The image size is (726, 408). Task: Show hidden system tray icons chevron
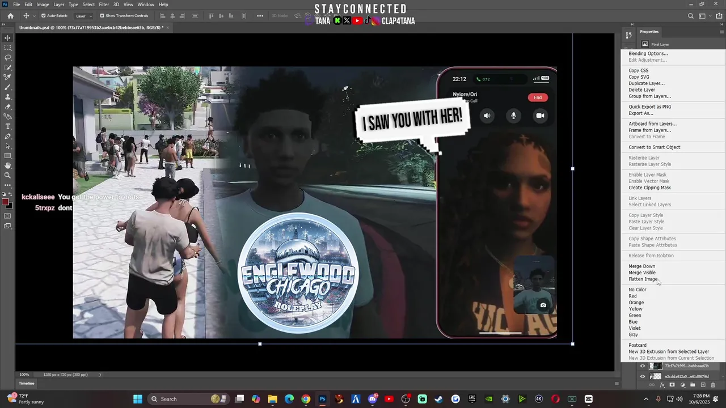pos(646,399)
